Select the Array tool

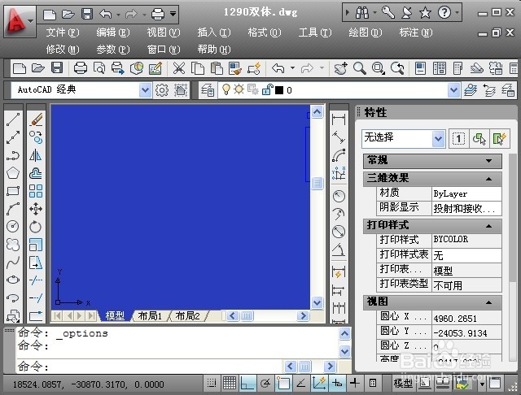36,191
